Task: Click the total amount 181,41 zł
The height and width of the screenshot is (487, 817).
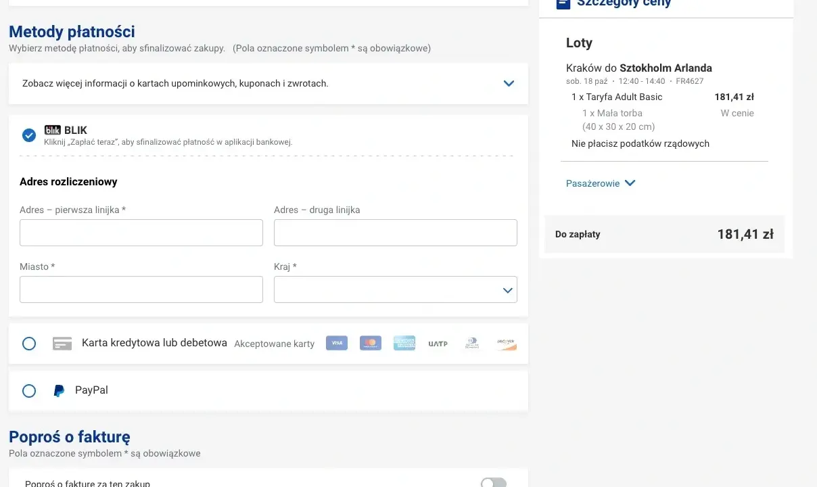Action: point(745,235)
